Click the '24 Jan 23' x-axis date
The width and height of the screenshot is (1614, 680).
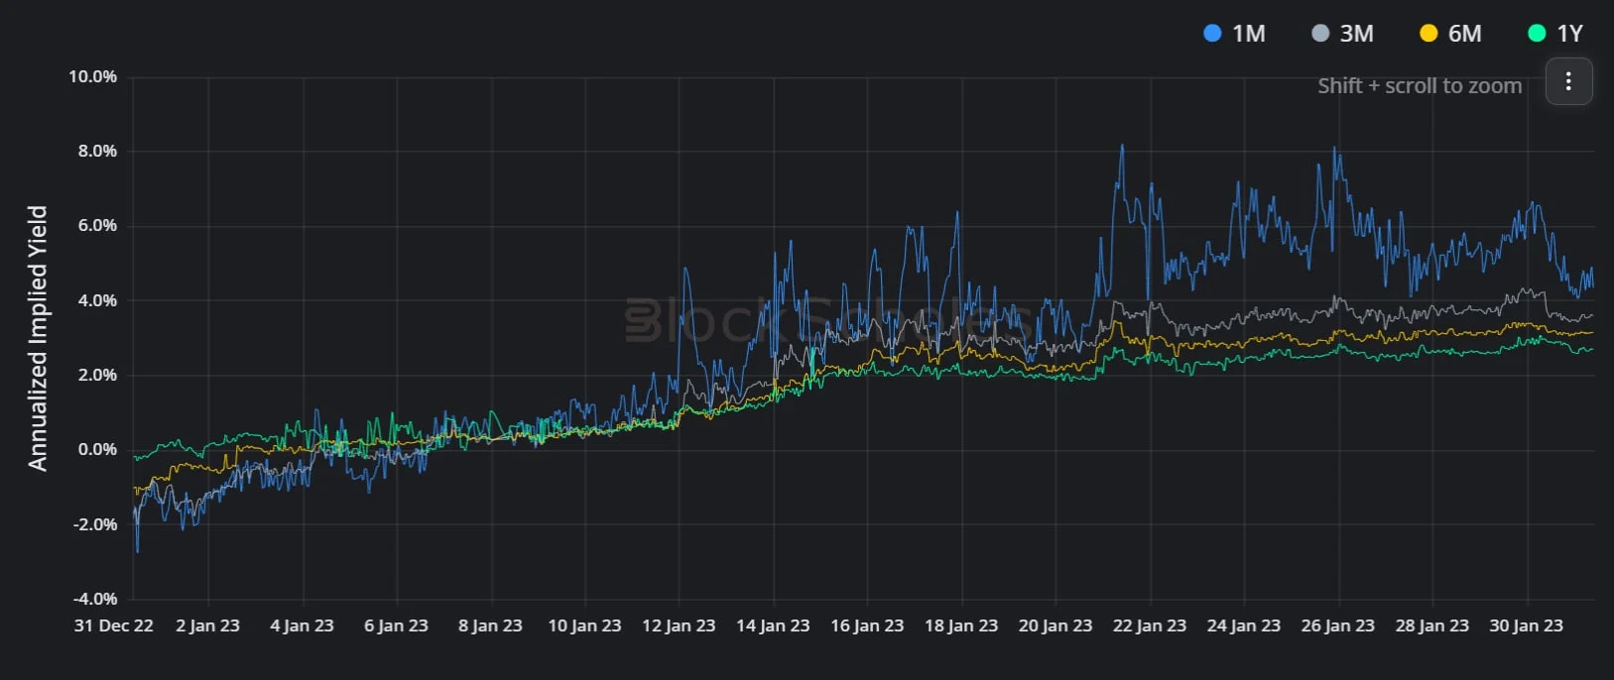(x=1244, y=626)
